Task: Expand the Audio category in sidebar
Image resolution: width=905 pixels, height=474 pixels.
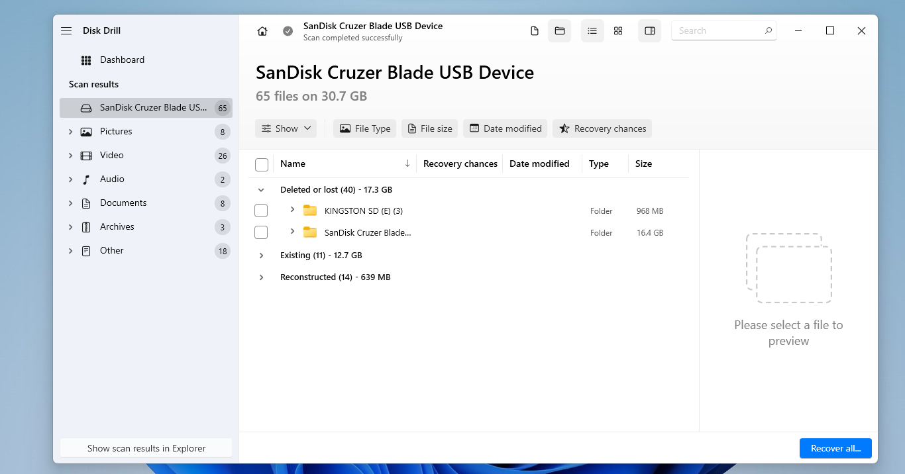Action: click(x=70, y=179)
